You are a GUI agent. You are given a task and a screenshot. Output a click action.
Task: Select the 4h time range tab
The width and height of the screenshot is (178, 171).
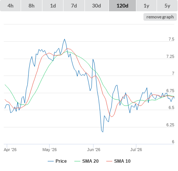[x=10, y=6]
